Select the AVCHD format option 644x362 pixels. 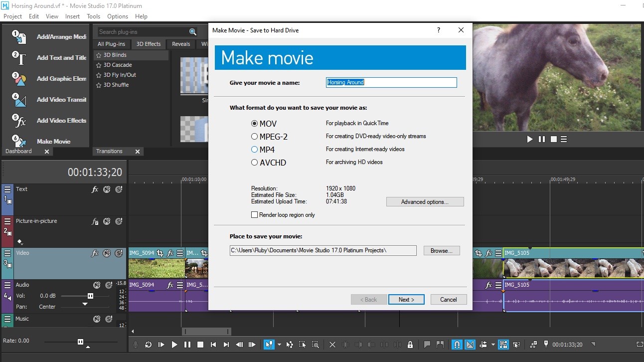[255, 162]
